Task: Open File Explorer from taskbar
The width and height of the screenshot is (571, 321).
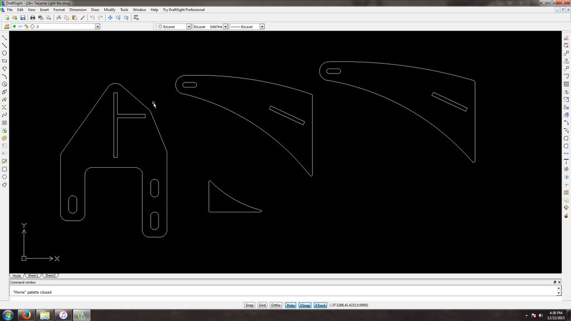Action: [x=45, y=315]
